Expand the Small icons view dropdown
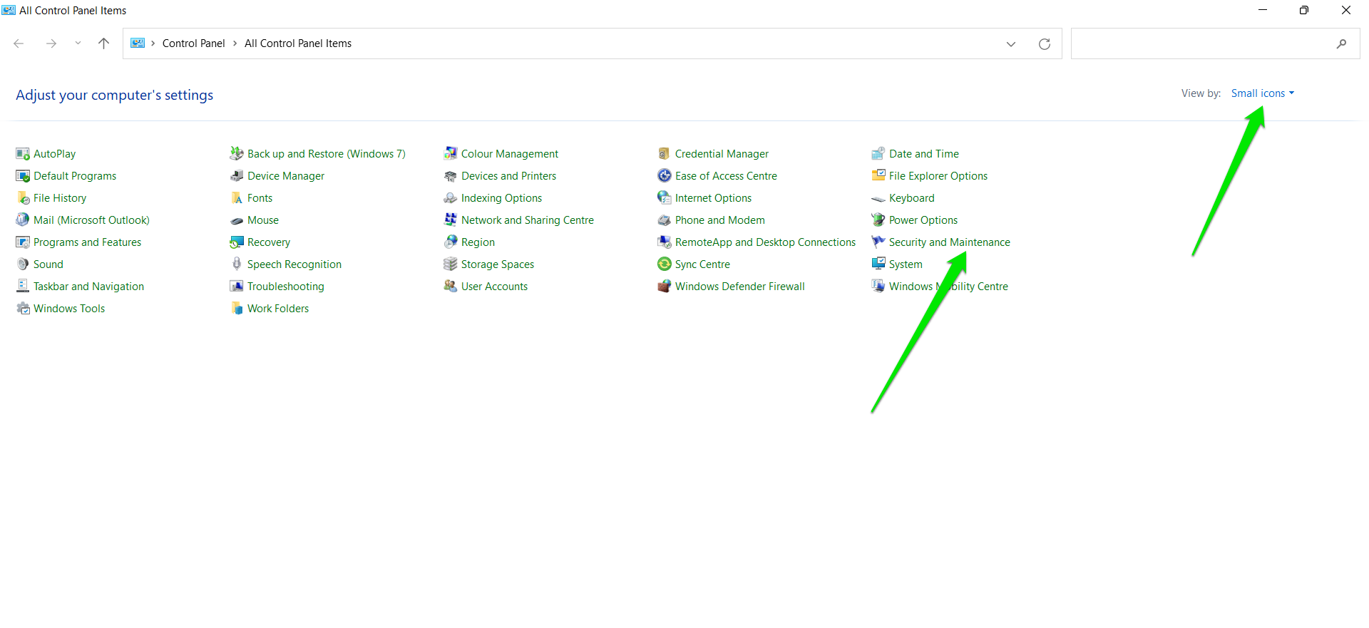This screenshot has width=1369, height=628. (1263, 93)
